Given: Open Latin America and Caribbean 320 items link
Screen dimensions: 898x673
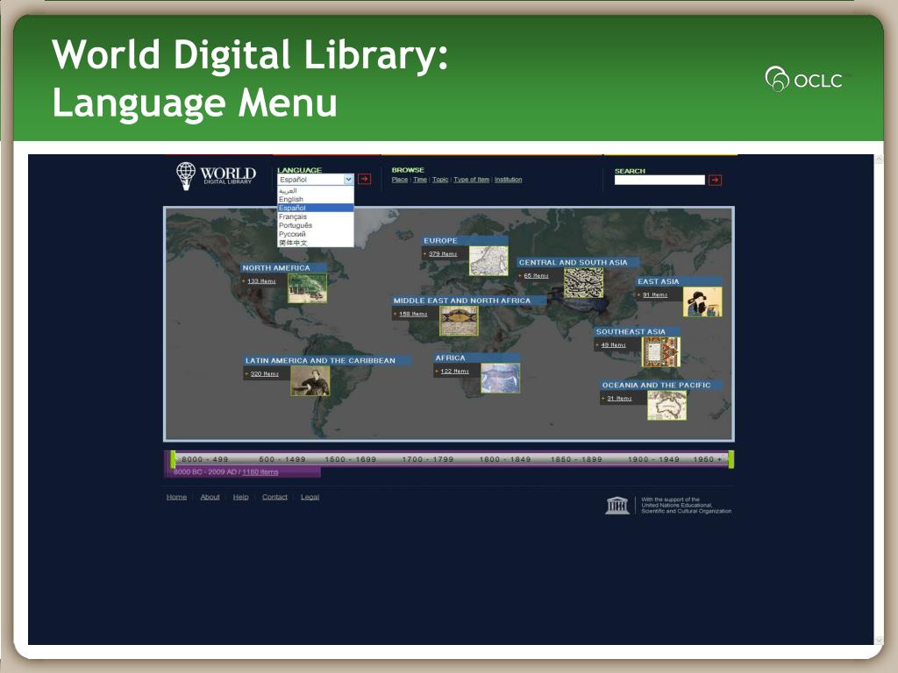Looking at the screenshot, I should pos(265,373).
